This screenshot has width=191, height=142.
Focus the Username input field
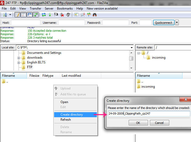pos(72,23)
